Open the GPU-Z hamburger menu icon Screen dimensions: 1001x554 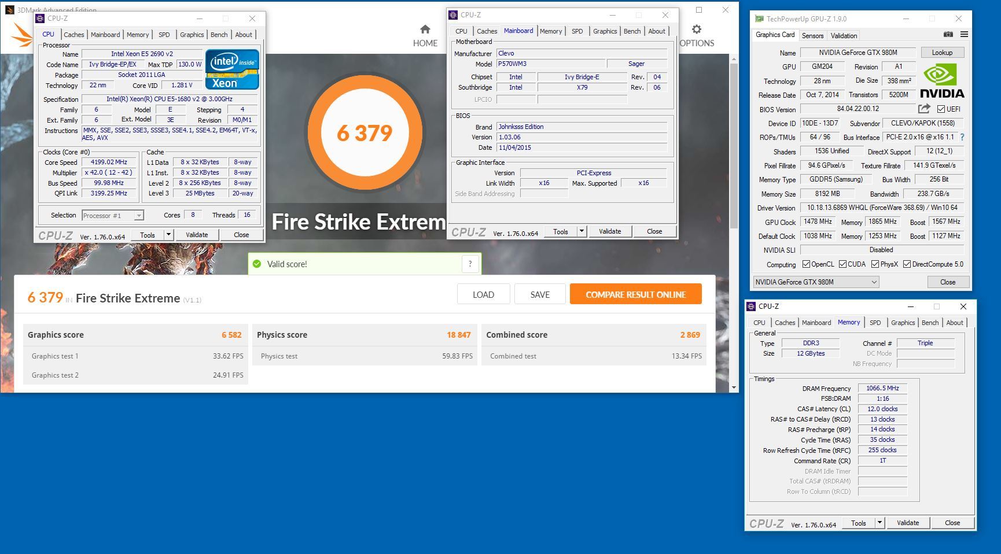964,35
